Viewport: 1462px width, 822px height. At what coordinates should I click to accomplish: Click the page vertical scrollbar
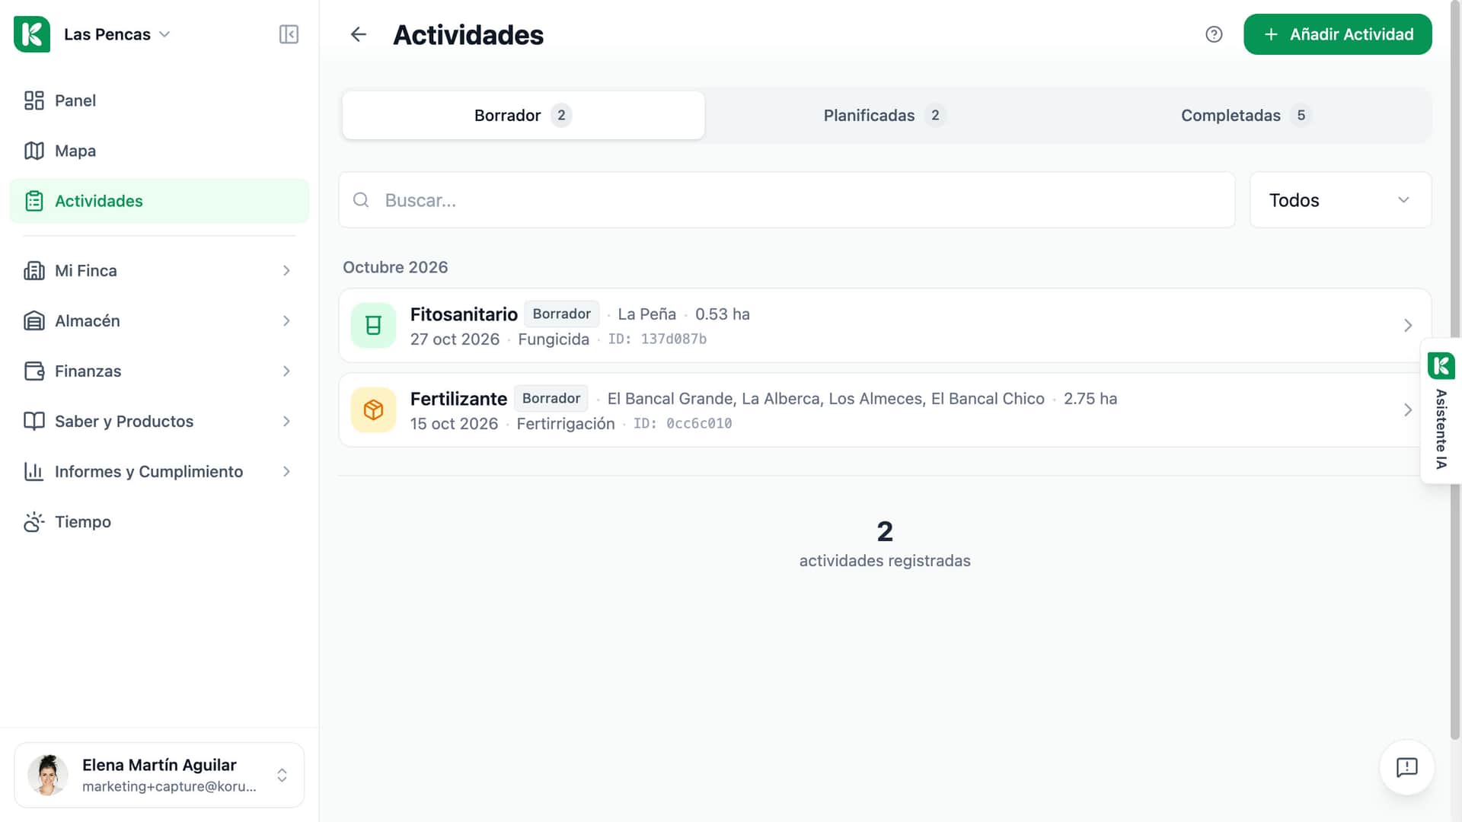(1455, 371)
